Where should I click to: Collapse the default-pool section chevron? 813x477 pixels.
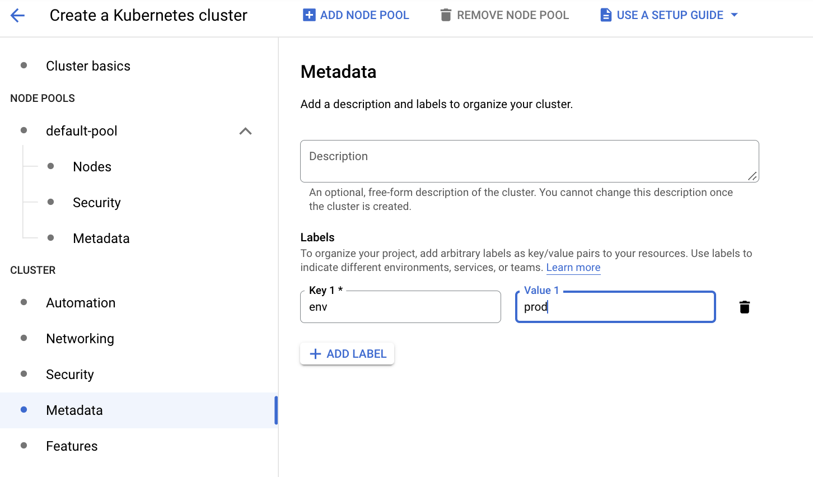245,131
